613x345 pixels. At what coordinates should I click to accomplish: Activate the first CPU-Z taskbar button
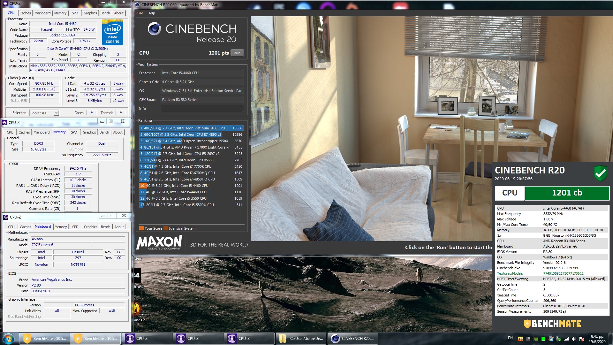tap(147, 339)
